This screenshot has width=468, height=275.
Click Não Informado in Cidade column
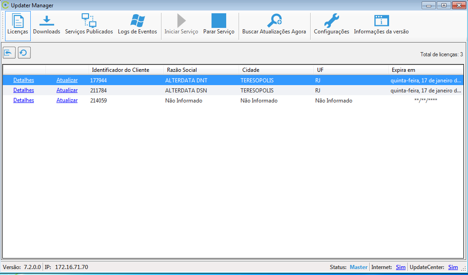[259, 101]
